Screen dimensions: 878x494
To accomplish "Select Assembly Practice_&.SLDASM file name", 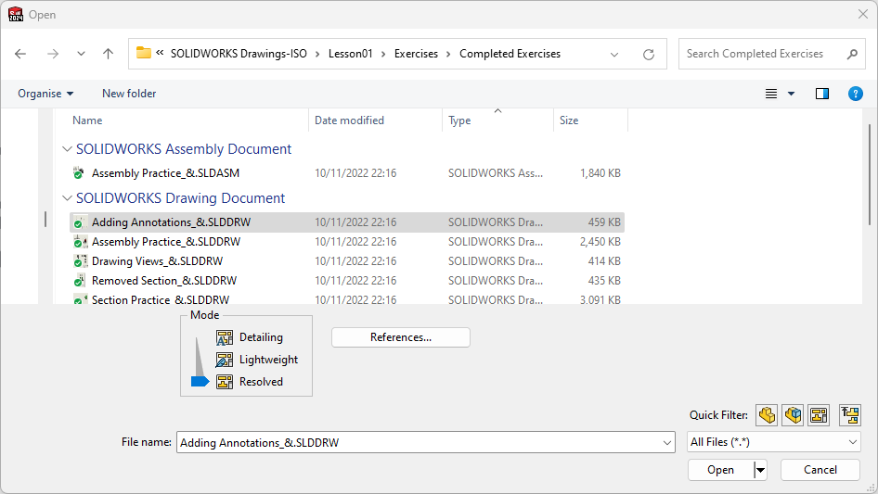I will point(166,173).
